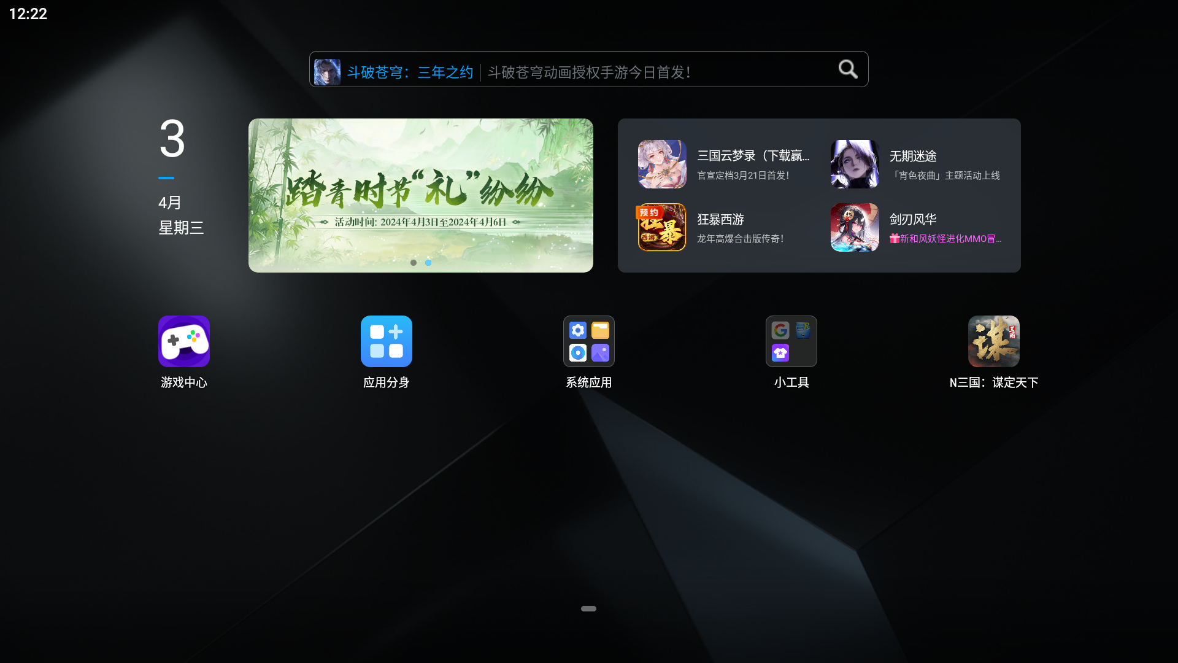Click the 狂暴西游 title text
Image resolution: width=1178 pixels, height=663 pixels.
[x=720, y=219]
